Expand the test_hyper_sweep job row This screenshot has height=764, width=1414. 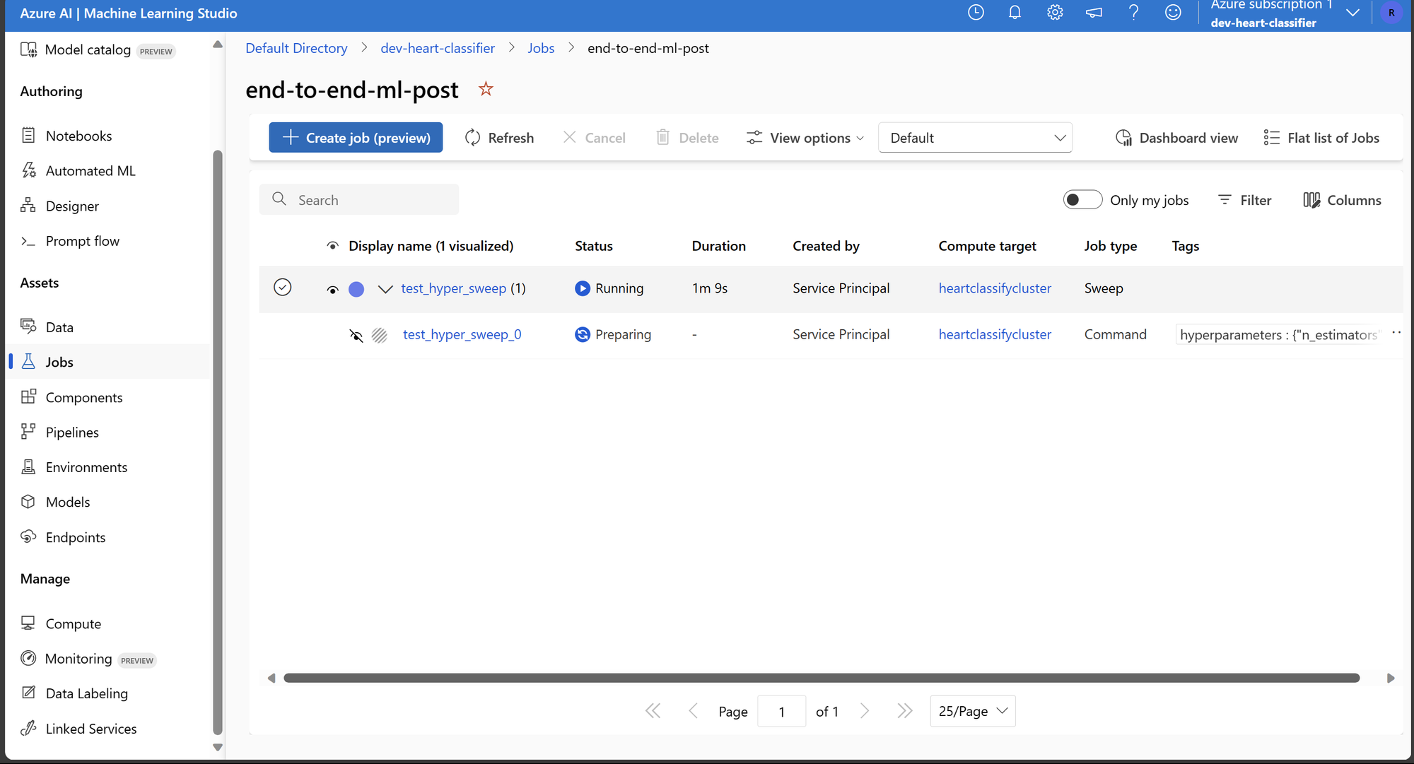pos(383,288)
